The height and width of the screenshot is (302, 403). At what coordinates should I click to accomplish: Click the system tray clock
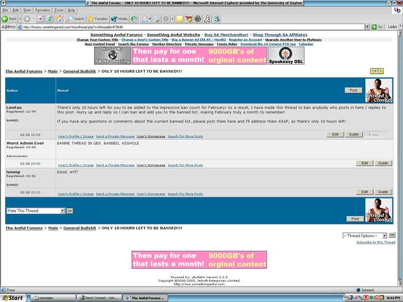[393, 298]
